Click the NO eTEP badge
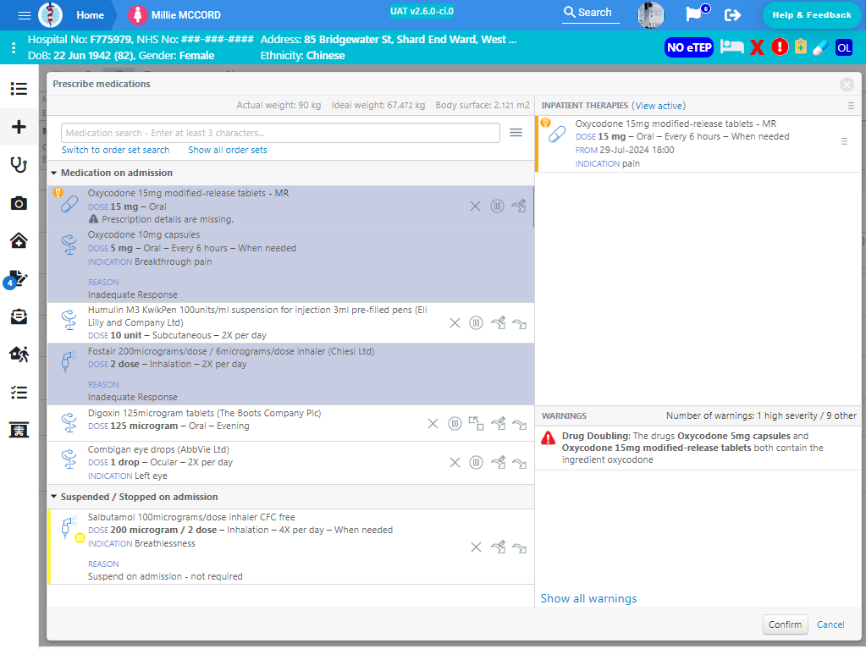The width and height of the screenshot is (866, 649). (x=689, y=47)
